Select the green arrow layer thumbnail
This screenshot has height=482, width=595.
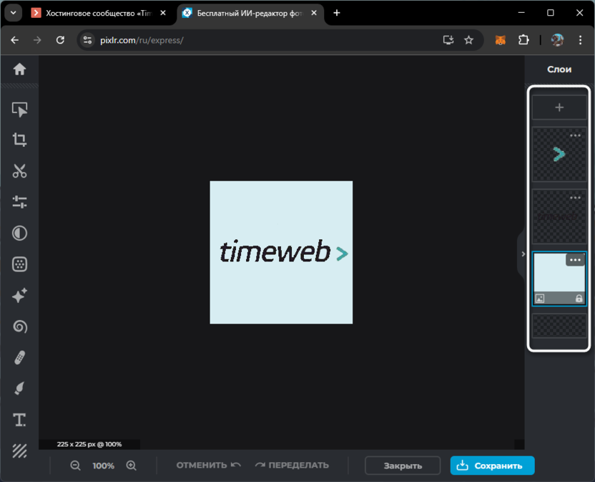[x=559, y=154]
